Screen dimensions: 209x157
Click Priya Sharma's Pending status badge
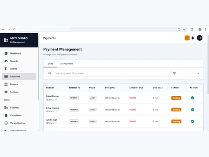pos(176,110)
